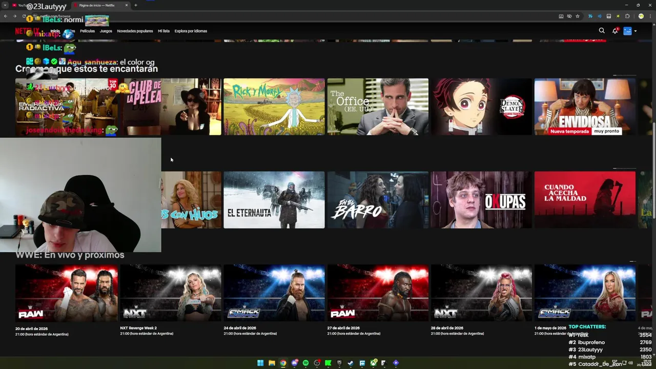The image size is (656, 369).
Task: Open the NXT 28 de abril card
Action: coord(481,293)
